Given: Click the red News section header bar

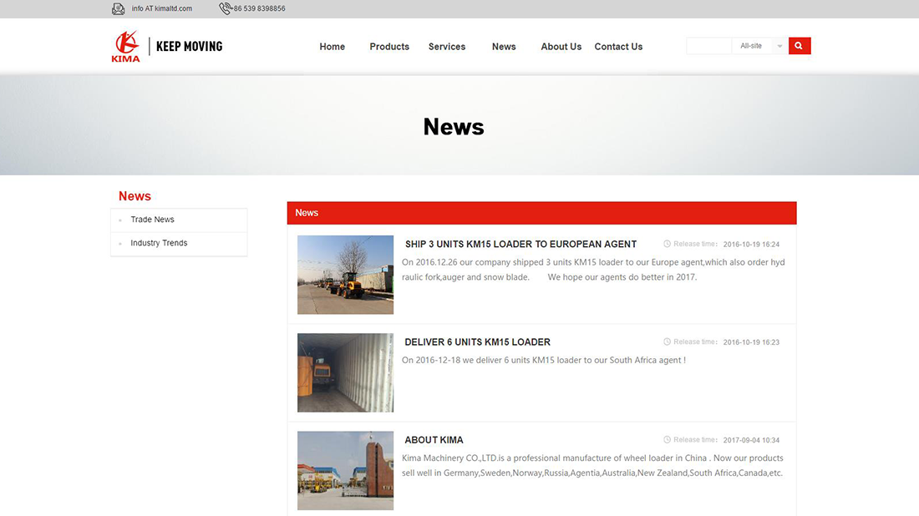Looking at the screenshot, I should pyautogui.click(x=541, y=213).
